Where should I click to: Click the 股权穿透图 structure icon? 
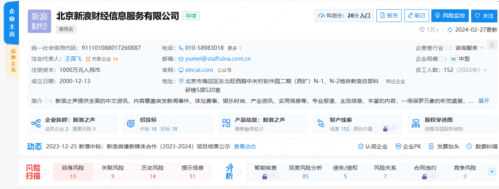click(x=415, y=124)
